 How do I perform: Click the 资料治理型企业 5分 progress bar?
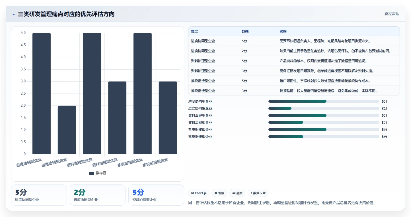click(324, 115)
